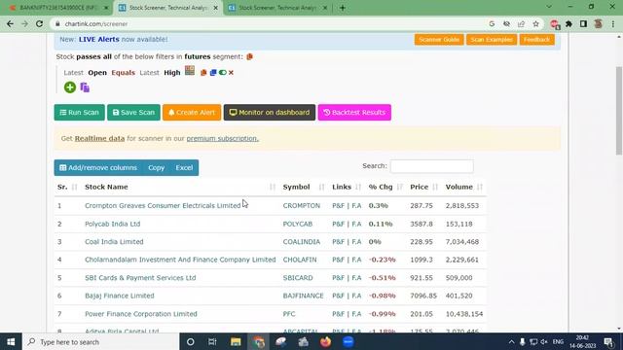Open the P&F chart link for Coal India
623x350 pixels.
point(338,242)
